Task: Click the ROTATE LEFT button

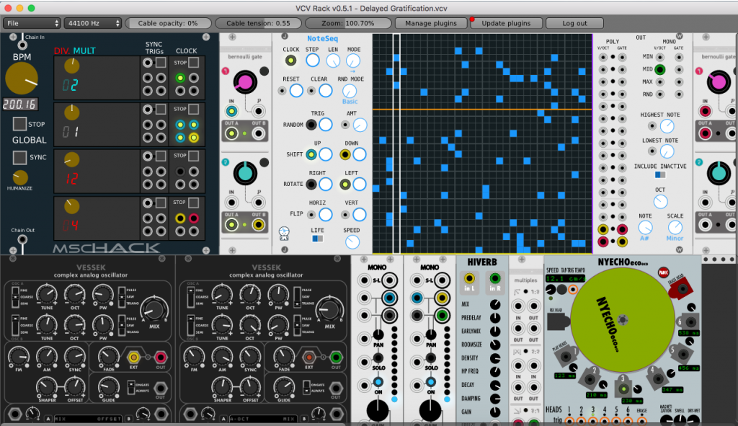Action: (359, 184)
